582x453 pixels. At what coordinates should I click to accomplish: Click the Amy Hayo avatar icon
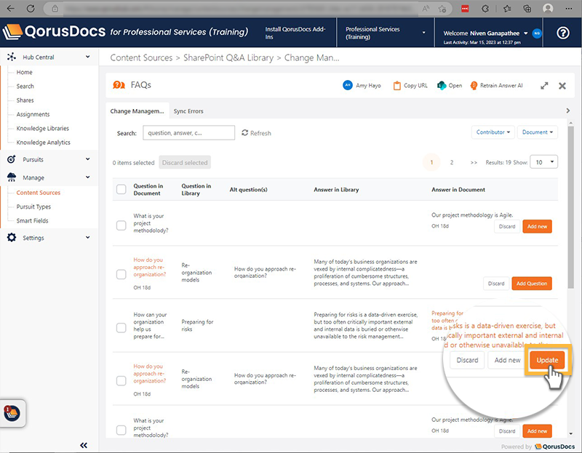click(348, 85)
